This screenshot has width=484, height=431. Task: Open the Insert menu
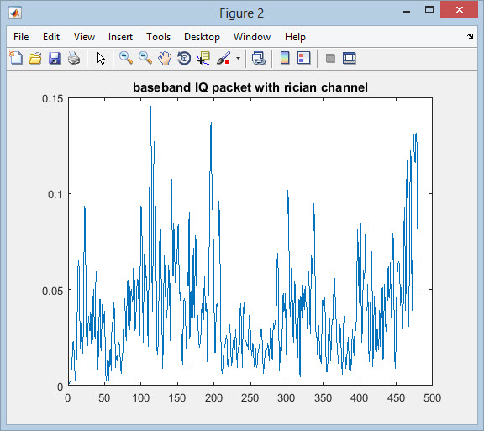coord(120,37)
